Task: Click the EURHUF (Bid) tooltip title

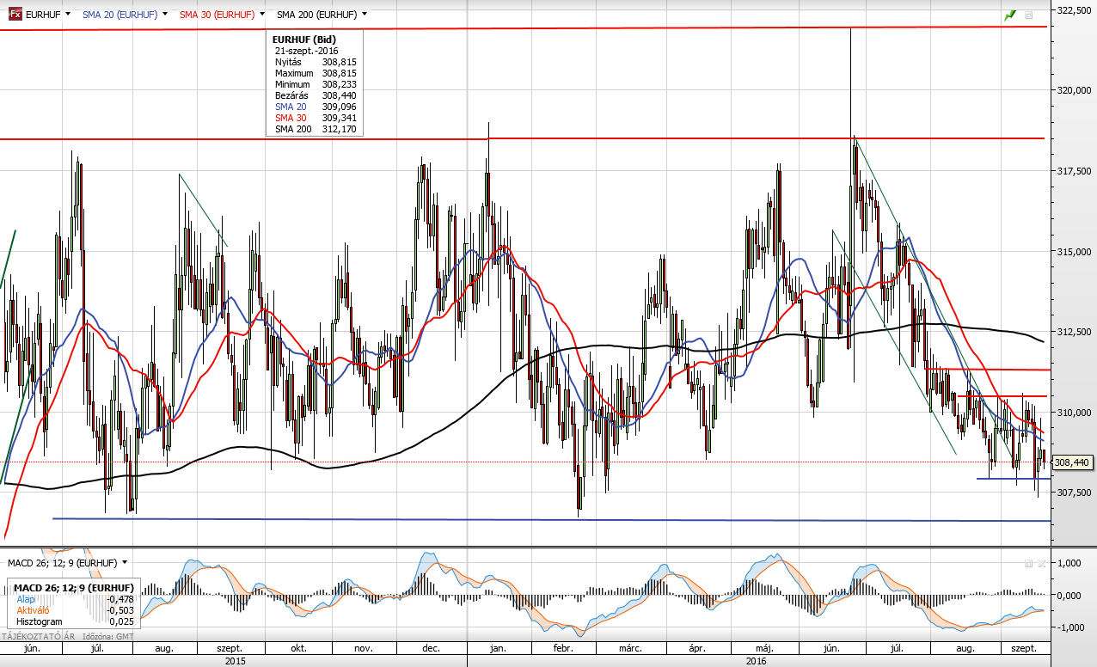Action: pos(303,40)
